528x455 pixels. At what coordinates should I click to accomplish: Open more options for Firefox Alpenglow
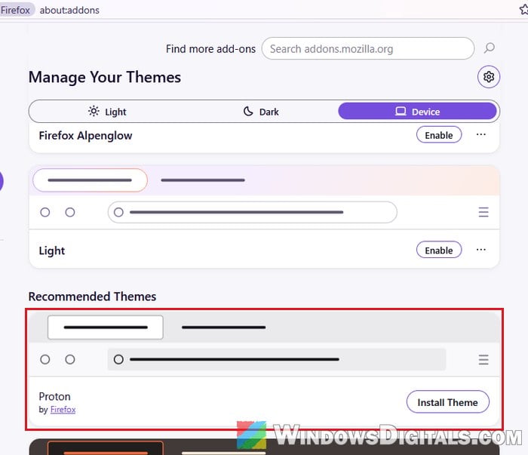click(x=481, y=135)
